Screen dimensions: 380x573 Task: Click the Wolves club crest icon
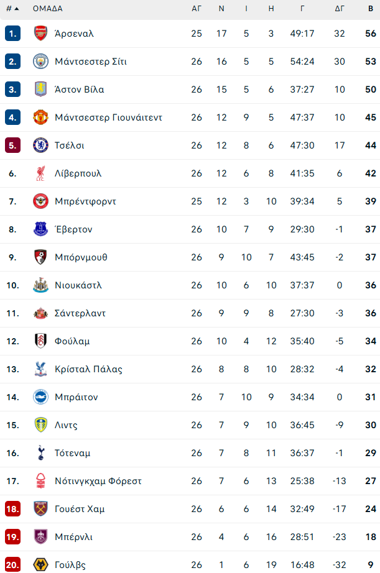pos(40,565)
